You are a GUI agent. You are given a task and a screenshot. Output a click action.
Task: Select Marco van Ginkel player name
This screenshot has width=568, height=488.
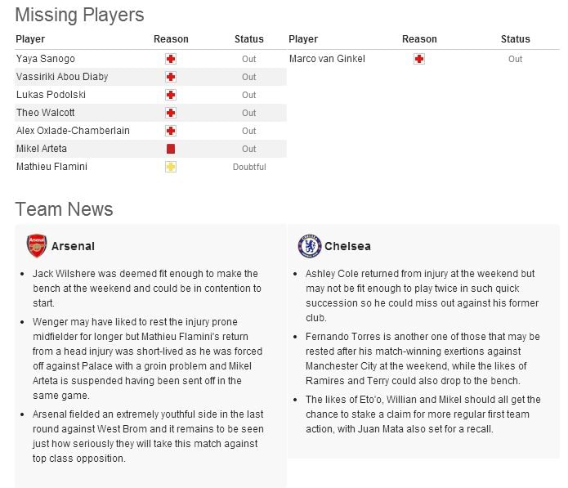(x=327, y=59)
